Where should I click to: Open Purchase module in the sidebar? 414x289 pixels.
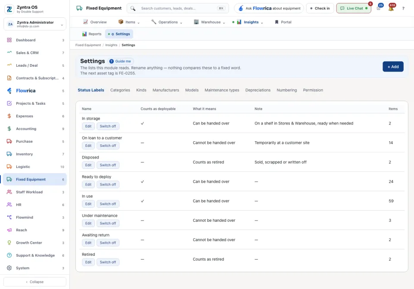coord(35,141)
